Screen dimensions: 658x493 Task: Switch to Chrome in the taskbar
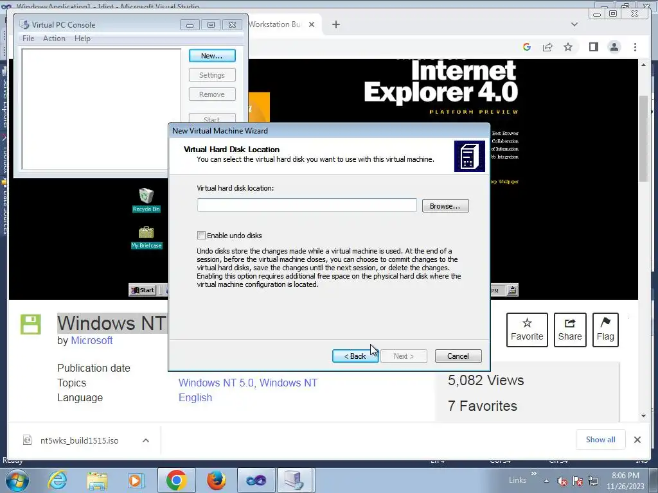[x=176, y=480]
